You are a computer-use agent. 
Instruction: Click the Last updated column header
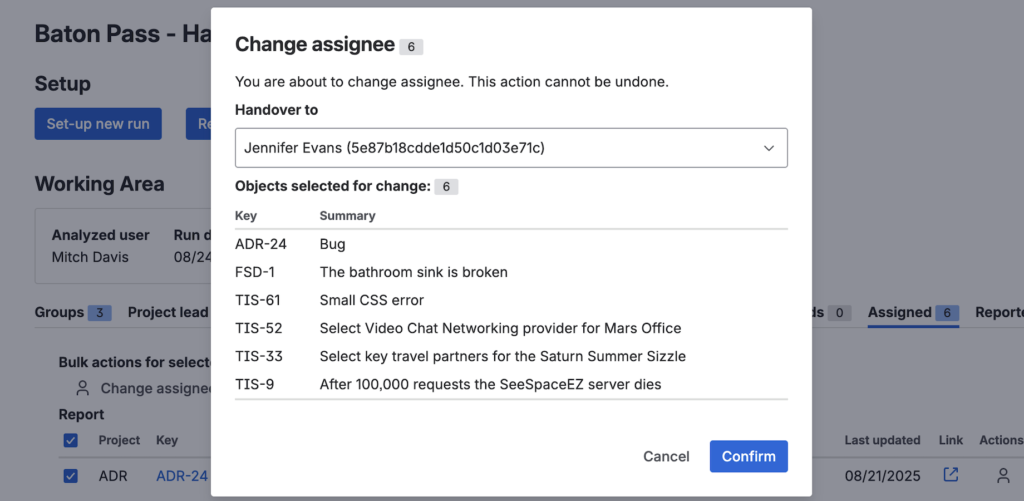tap(882, 440)
